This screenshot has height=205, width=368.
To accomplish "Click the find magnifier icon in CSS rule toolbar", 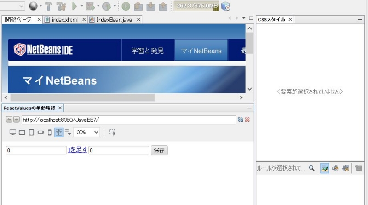I will [312, 168].
